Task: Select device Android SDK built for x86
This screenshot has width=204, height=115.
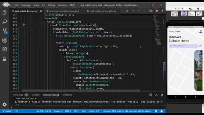Action: click(x=127, y=111)
